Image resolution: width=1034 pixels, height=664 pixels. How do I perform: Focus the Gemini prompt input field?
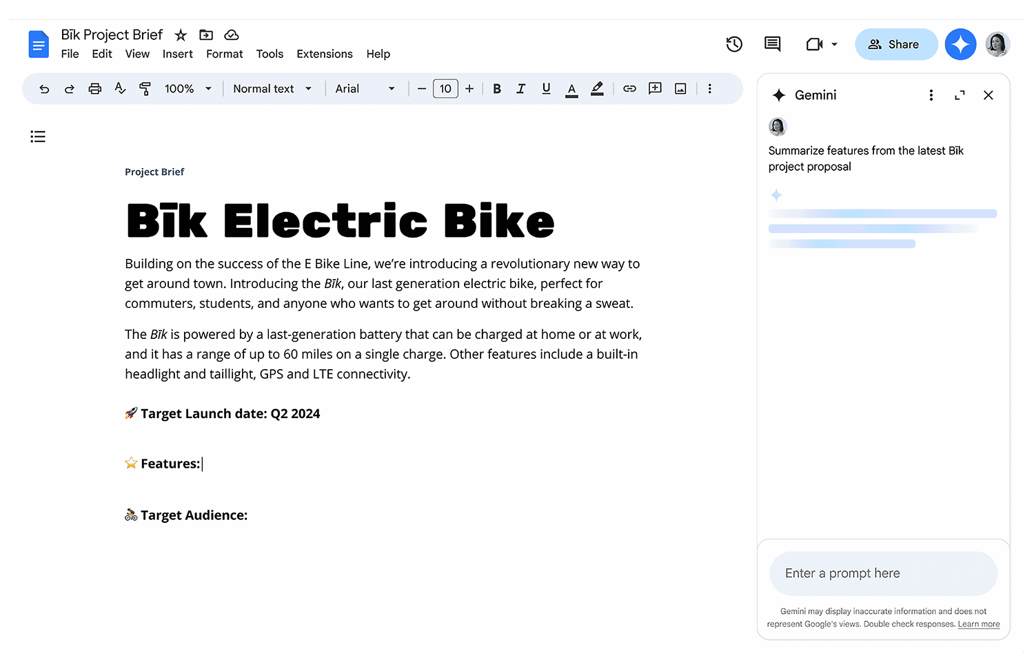coord(883,573)
